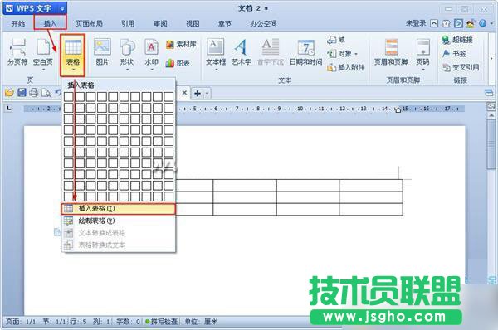
Task: Switch to the 插入 tab
Action: click(x=50, y=23)
